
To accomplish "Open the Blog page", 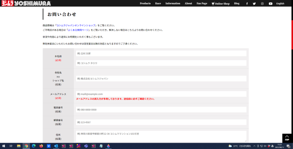I will [x=236, y=3].
